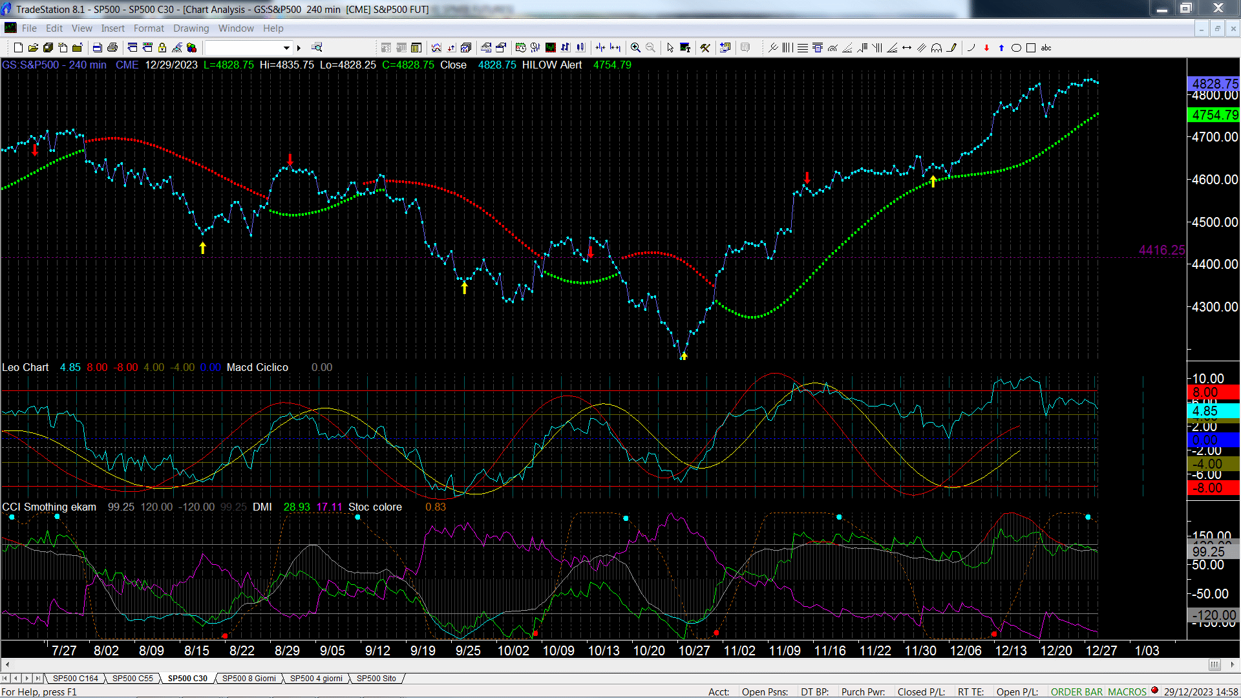Switch to the SP500 C55 tab

[x=133, y=678]
